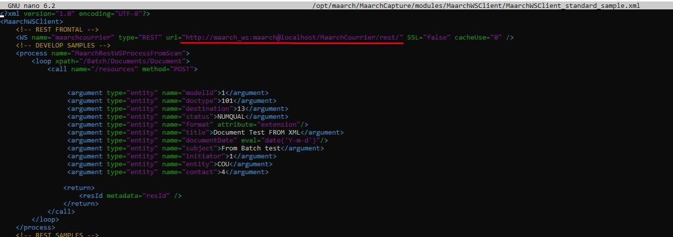Place cursor on the REST FRONTAL comment
The image size is (673, 237).
pyautogui.click(x=57, y=30)
